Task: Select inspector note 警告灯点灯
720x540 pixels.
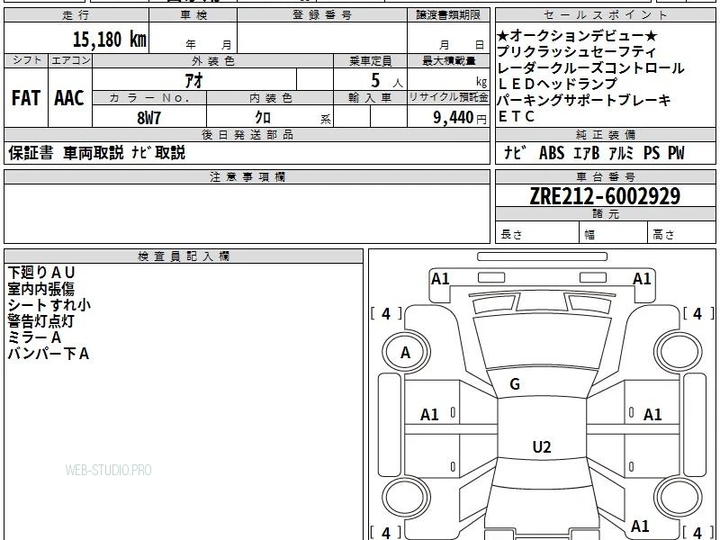Action: pyautogui.click(x=40, y=321)
